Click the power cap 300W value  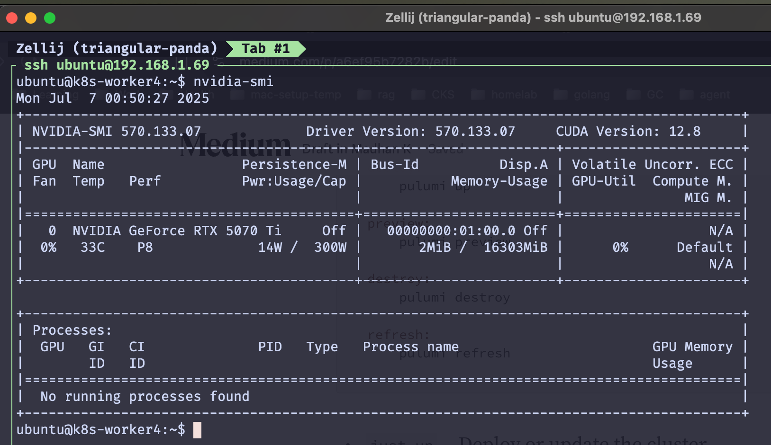click(330, 247)
